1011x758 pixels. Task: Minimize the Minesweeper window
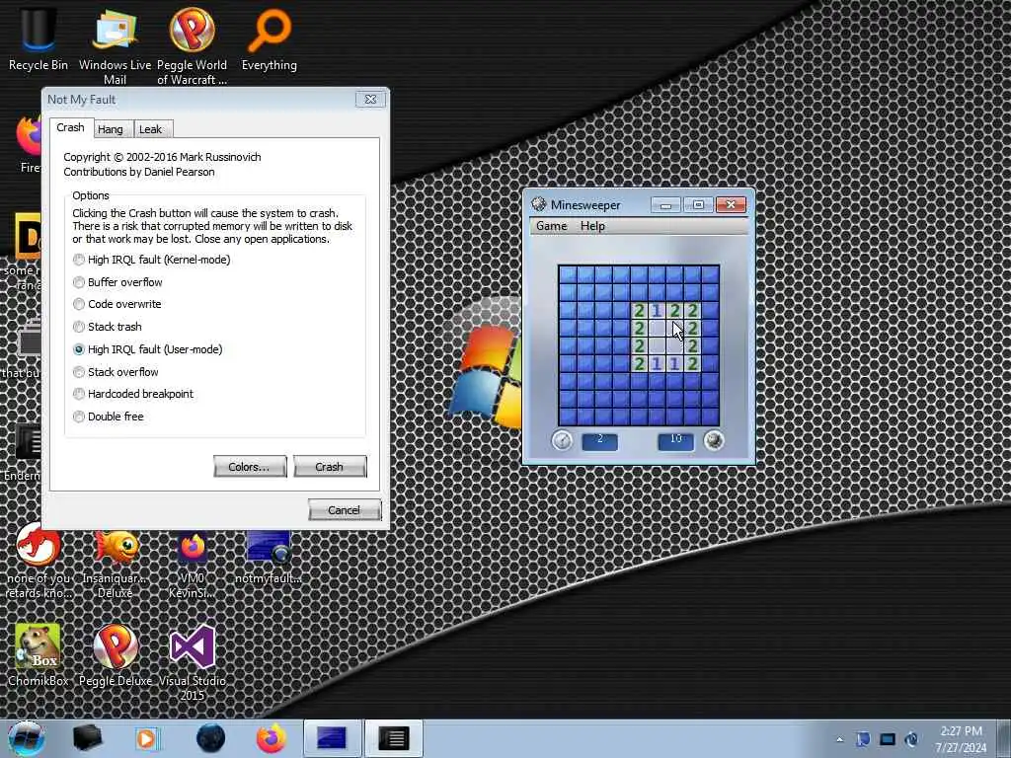click(666, 205)
